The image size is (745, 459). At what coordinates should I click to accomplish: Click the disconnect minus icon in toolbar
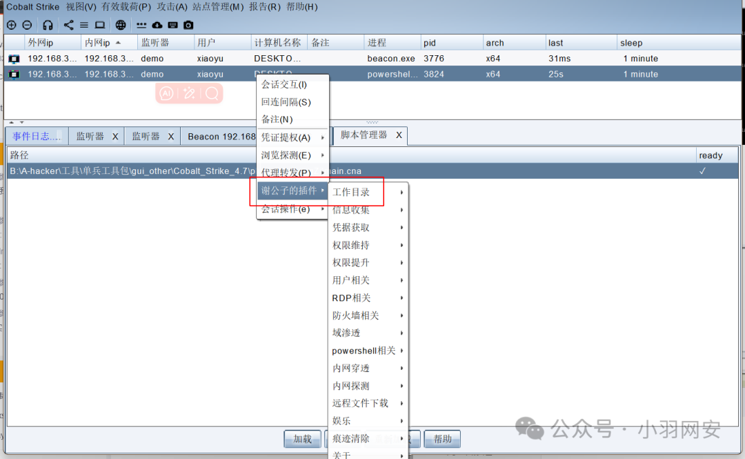[27, 26]
